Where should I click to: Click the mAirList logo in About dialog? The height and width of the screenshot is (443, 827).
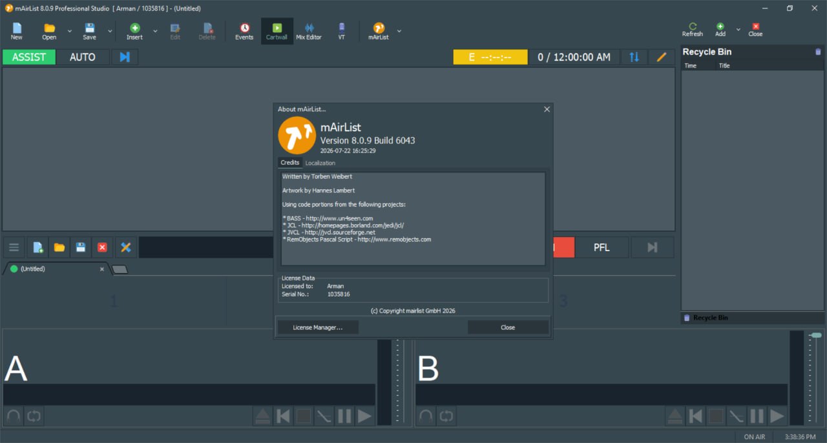tap(297, 136)
